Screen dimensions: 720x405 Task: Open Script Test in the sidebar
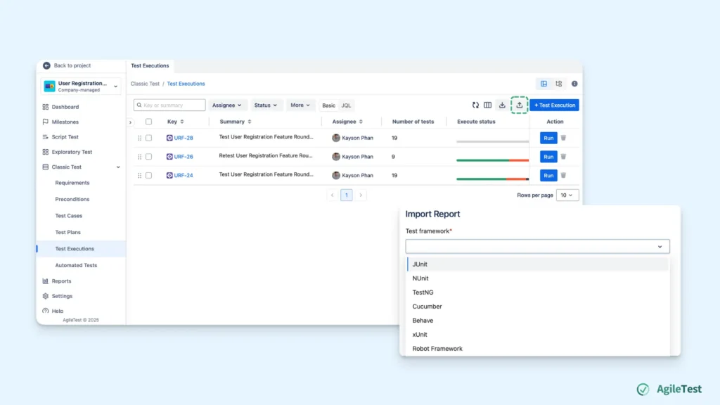tap(65, 137)
